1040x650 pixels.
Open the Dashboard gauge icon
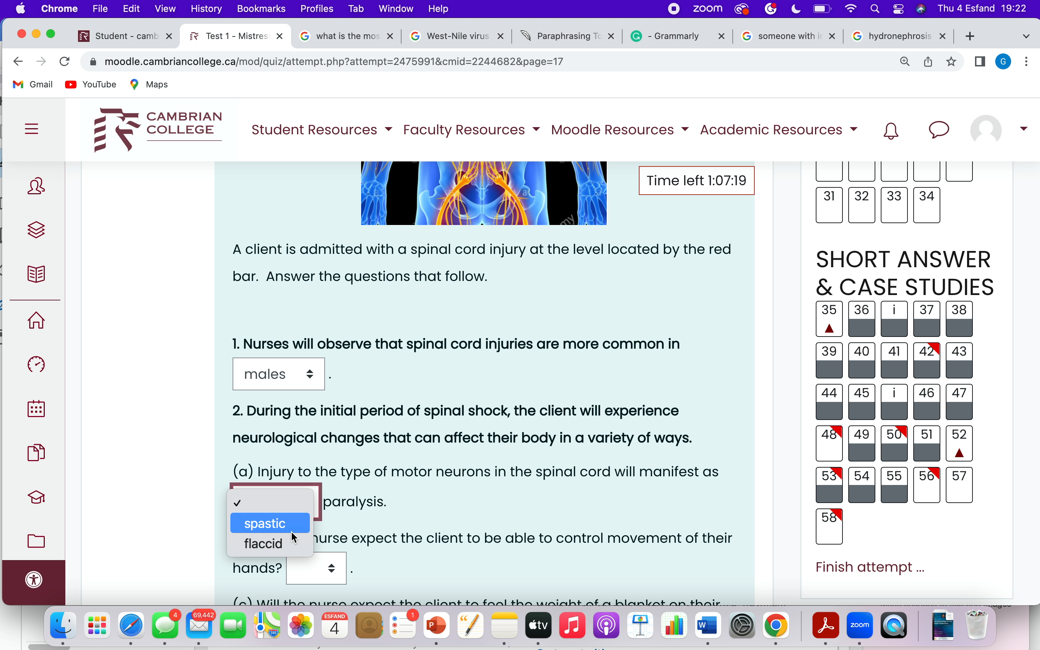tap(36, 365)
